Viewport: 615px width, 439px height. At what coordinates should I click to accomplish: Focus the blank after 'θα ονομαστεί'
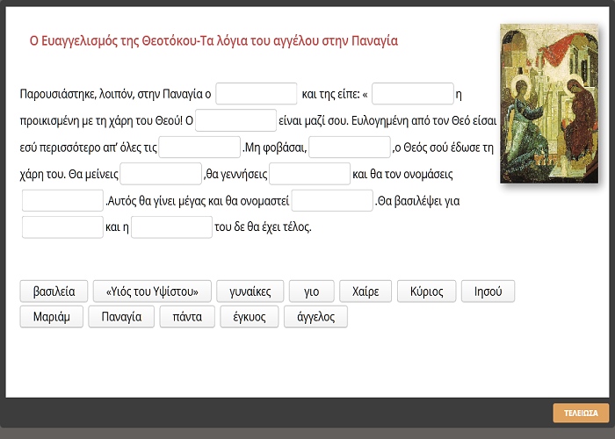point(332,200)
